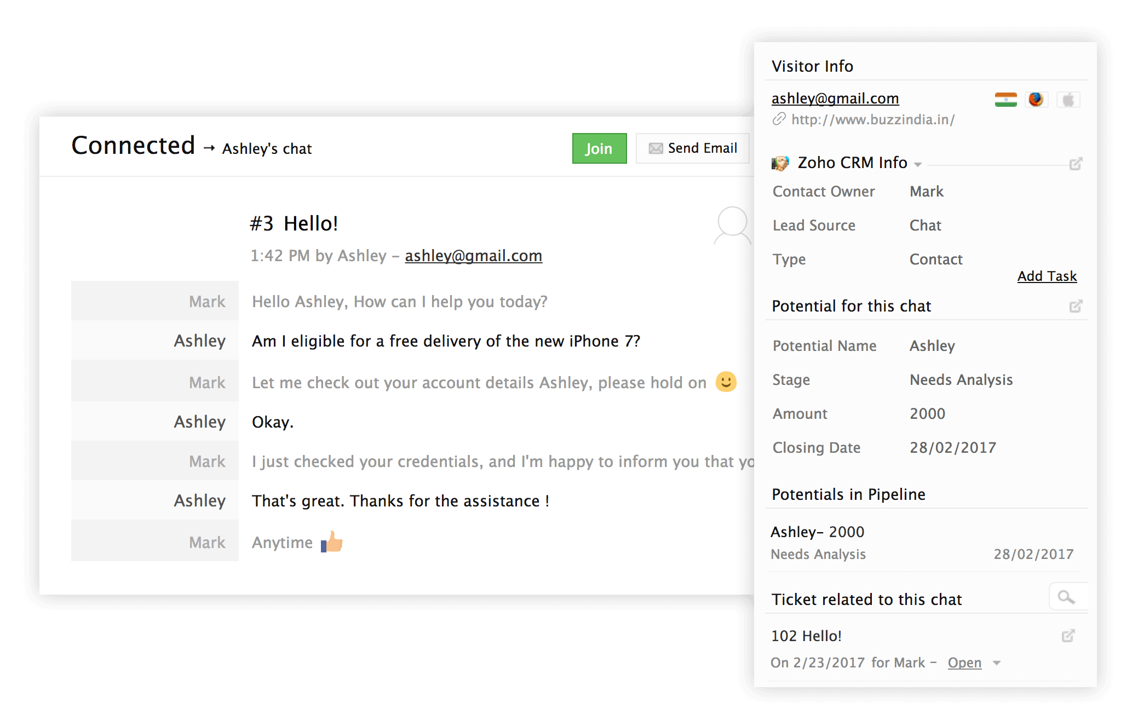Open ashley@gmail.com link in Visitor Info
The height and width of the screenshot is (726, 1138).
point(835,99)
